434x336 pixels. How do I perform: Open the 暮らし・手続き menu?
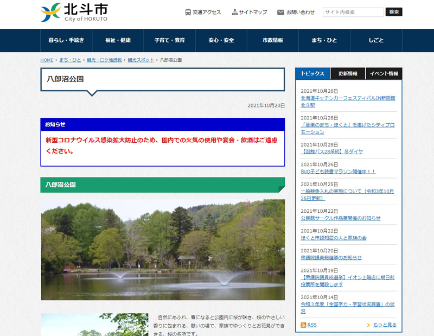[66, 41]
